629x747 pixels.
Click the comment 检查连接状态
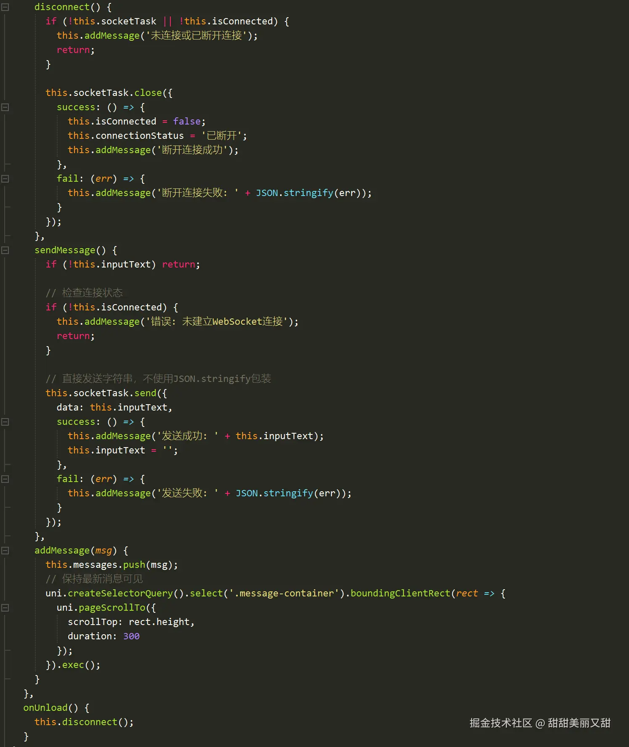point(92,293)
